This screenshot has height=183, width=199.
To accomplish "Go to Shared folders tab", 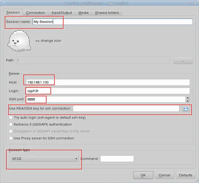I will (107, 13).
